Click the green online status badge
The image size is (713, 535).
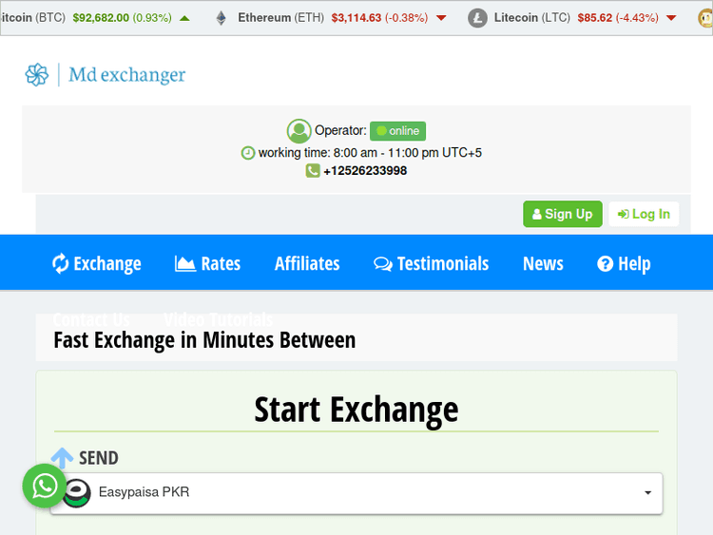click(398, 131)
